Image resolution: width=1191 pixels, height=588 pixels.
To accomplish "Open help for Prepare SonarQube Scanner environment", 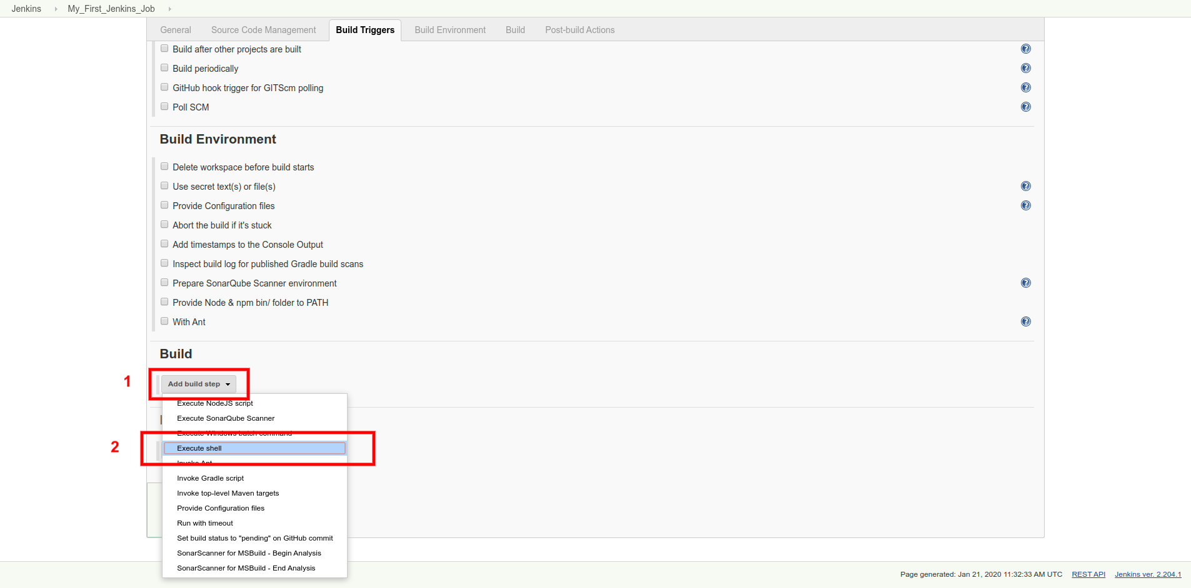I will click(x=1026, y=283).
